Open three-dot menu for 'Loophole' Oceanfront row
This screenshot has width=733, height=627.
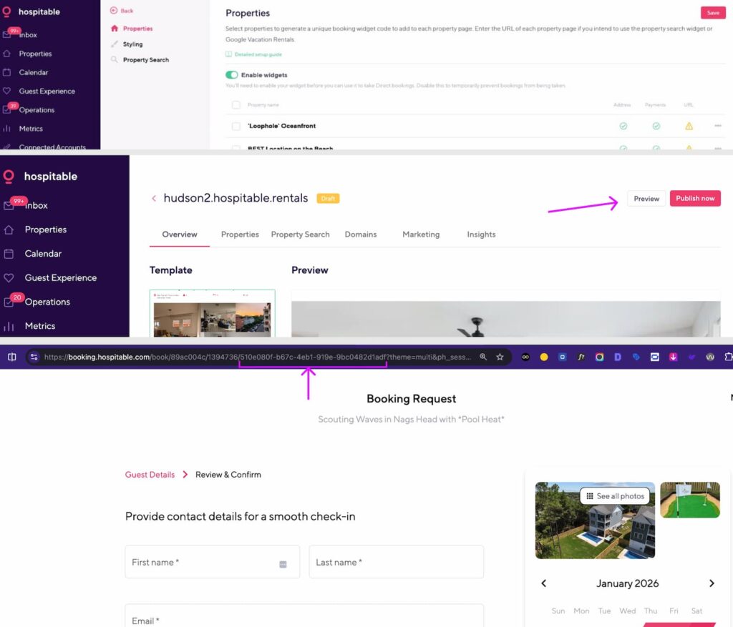coord(717,126)
